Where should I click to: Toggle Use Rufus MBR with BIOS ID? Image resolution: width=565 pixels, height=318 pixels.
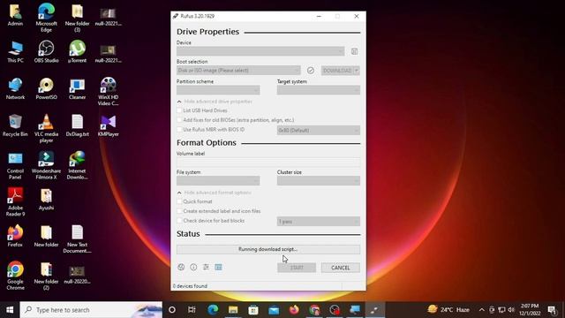tap(179, 129)
